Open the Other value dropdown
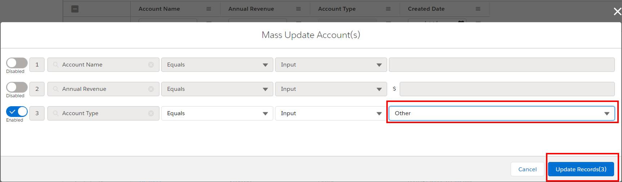Viewport: 622px width, 182px height. (501, 113)
